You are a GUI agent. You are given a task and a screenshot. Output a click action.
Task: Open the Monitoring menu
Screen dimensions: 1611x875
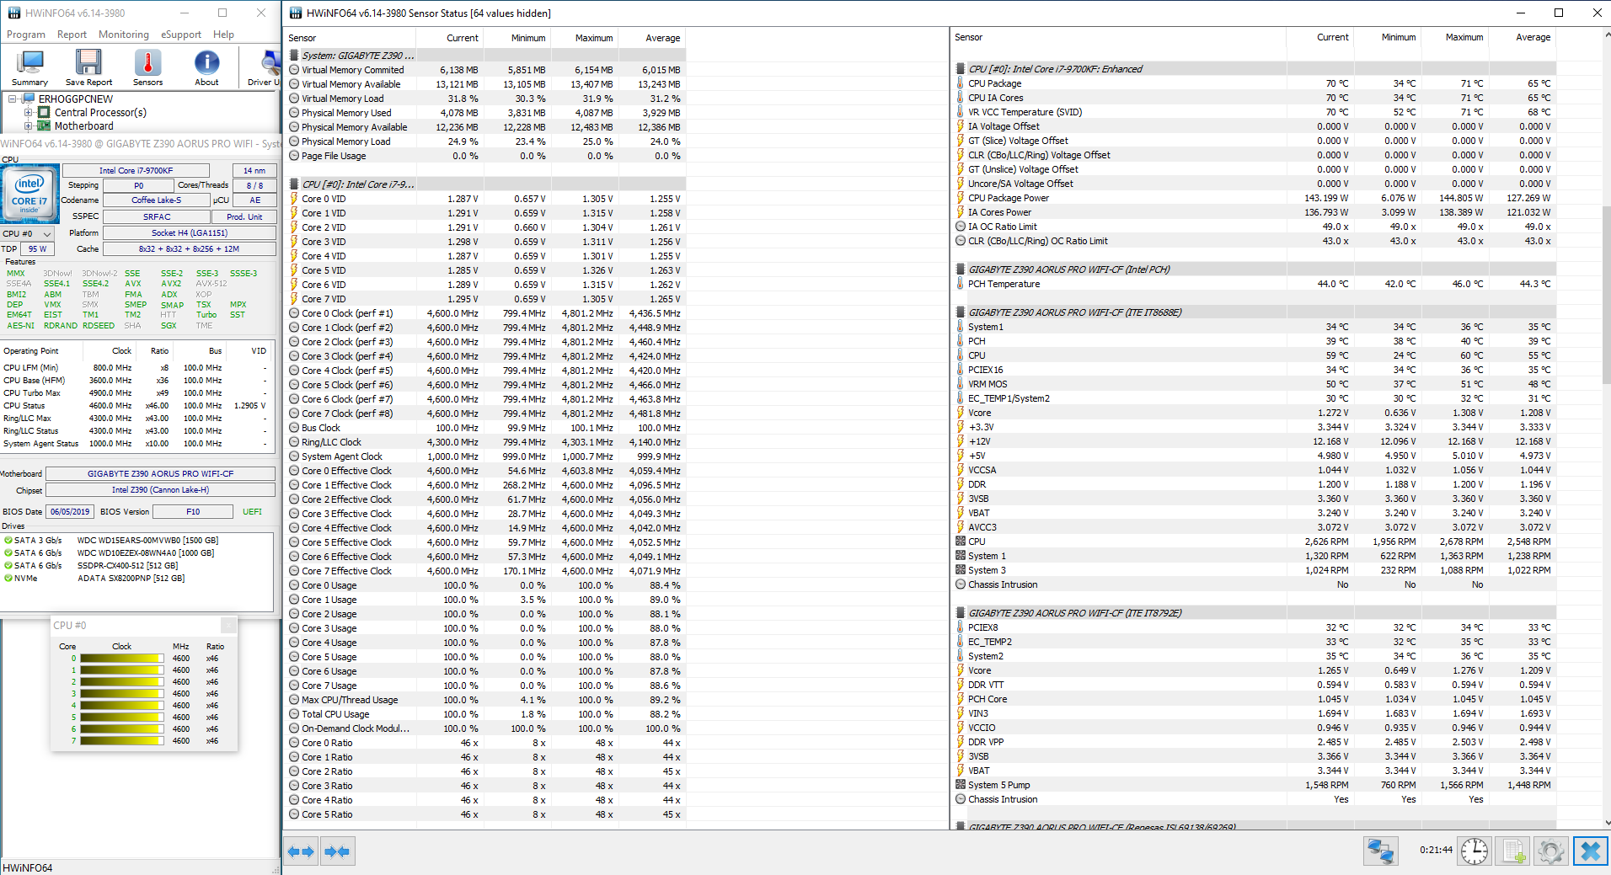click(124, 35)
